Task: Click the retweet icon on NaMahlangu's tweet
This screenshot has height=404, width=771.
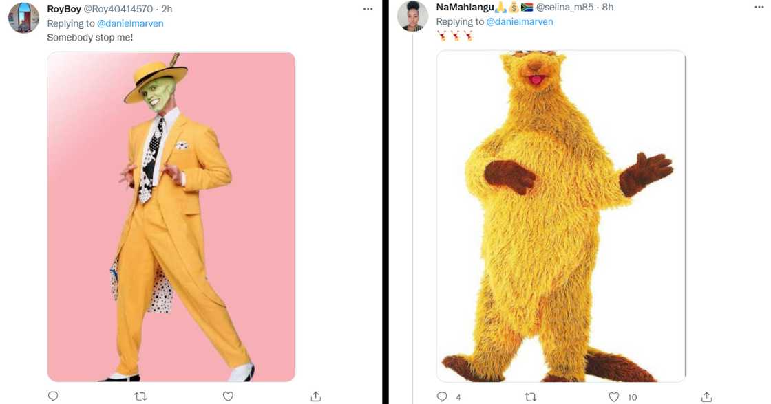Action: coord(531,396)
